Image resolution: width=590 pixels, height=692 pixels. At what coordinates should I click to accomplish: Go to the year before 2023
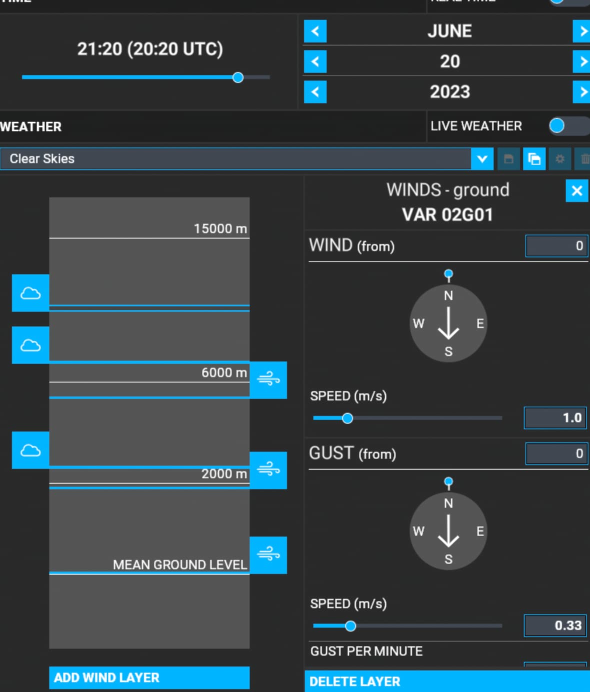[x=315, y=92]
